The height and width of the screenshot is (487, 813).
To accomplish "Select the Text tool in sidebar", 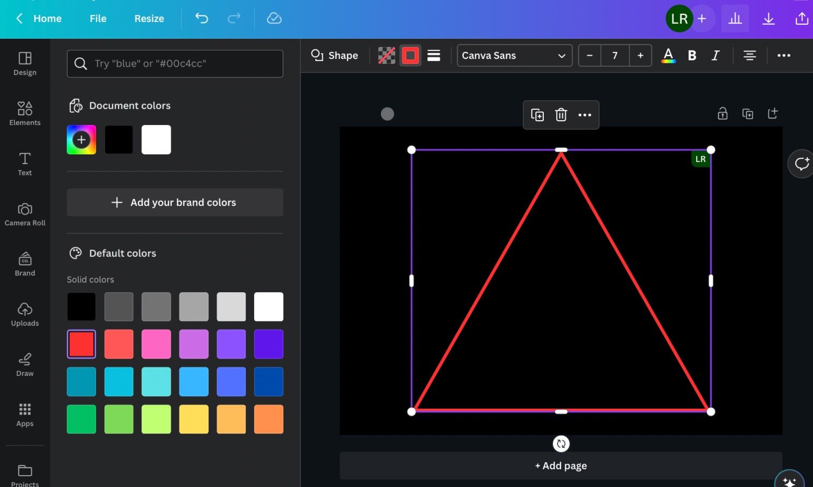I will click(25, 164).
